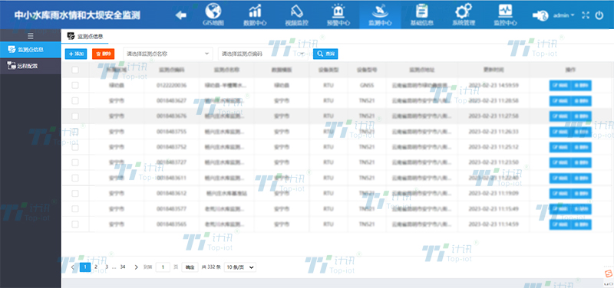
Task: Click the back arrow in header
Action: pyautogui.click(x=181, y=15)
